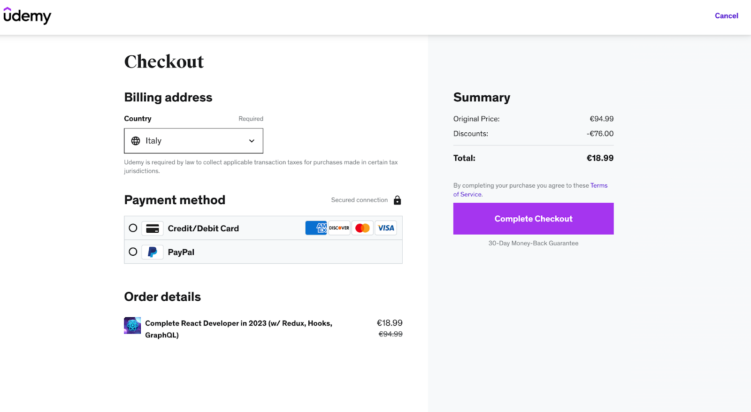Click the secured connection lock icon
The width and height of the screenshot is (751, 412).
coord(397,200)
